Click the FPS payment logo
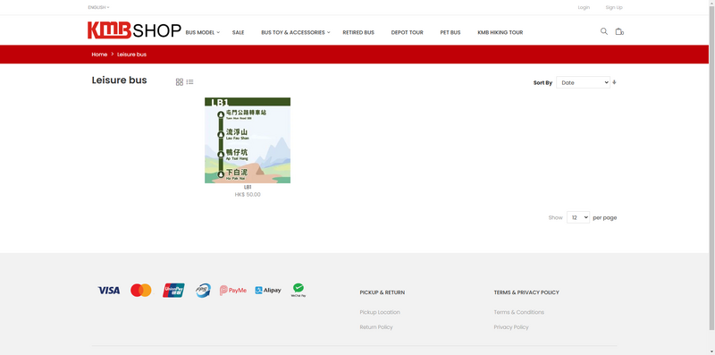 click(204, 291)
